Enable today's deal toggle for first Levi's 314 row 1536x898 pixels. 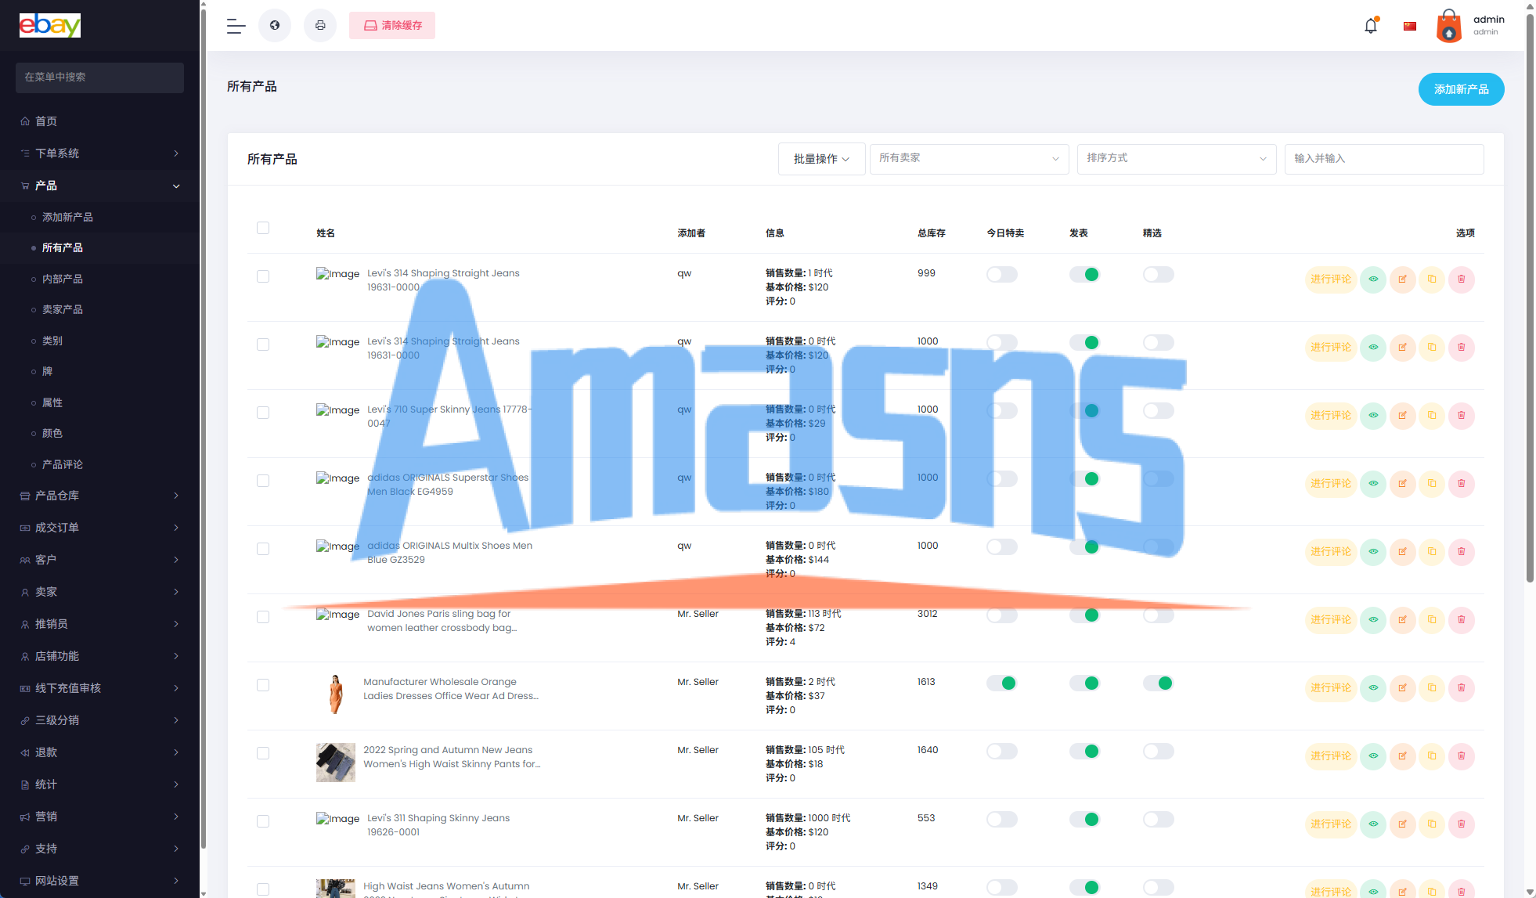pyautogui.click(x=1001, y=275)
